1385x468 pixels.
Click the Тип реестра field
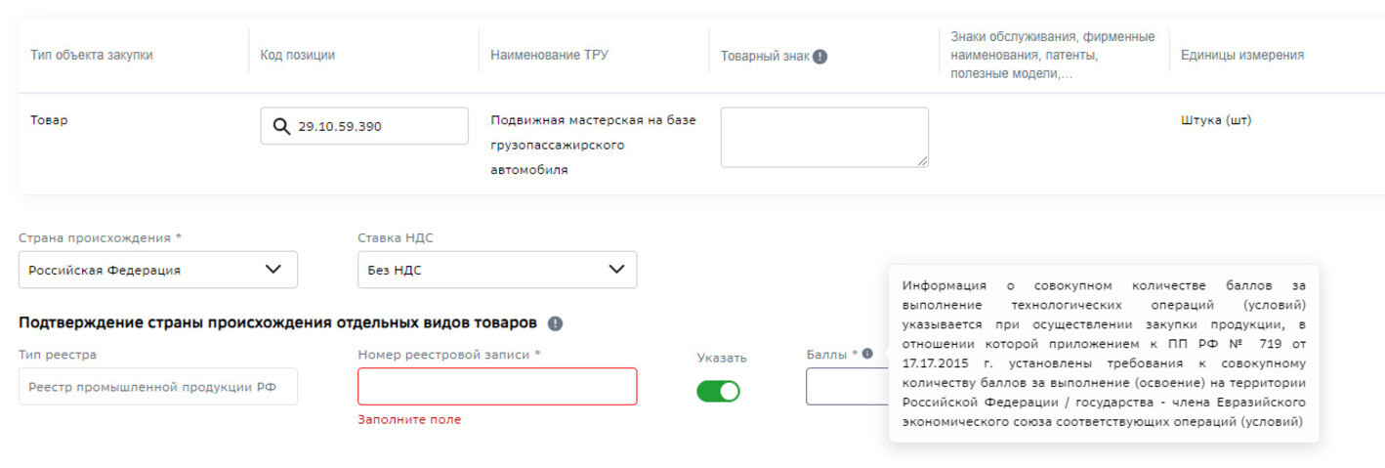158,386
